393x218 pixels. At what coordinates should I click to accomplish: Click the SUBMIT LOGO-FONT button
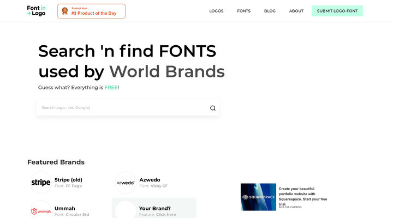tap(337, 11)
